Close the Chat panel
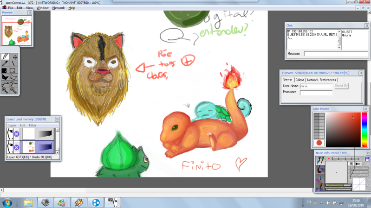This screenshot has width=371, height=208. click(366, 25)
